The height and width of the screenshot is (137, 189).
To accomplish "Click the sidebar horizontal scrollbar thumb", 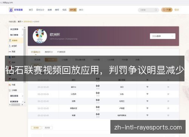I will (x=15, y=104).
